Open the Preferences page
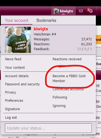Image resolution: width=101 pixels, height=138 pixels. click(x=14, y=101)
